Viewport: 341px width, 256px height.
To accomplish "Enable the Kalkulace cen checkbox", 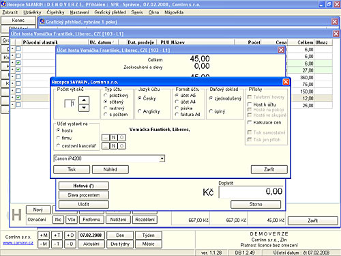I will (250, 122).
